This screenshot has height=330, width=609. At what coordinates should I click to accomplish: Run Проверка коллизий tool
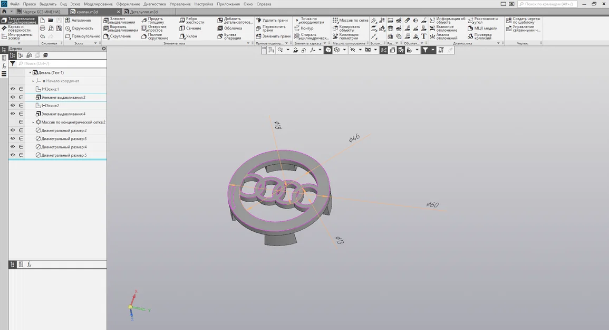[x=480, y=36]
